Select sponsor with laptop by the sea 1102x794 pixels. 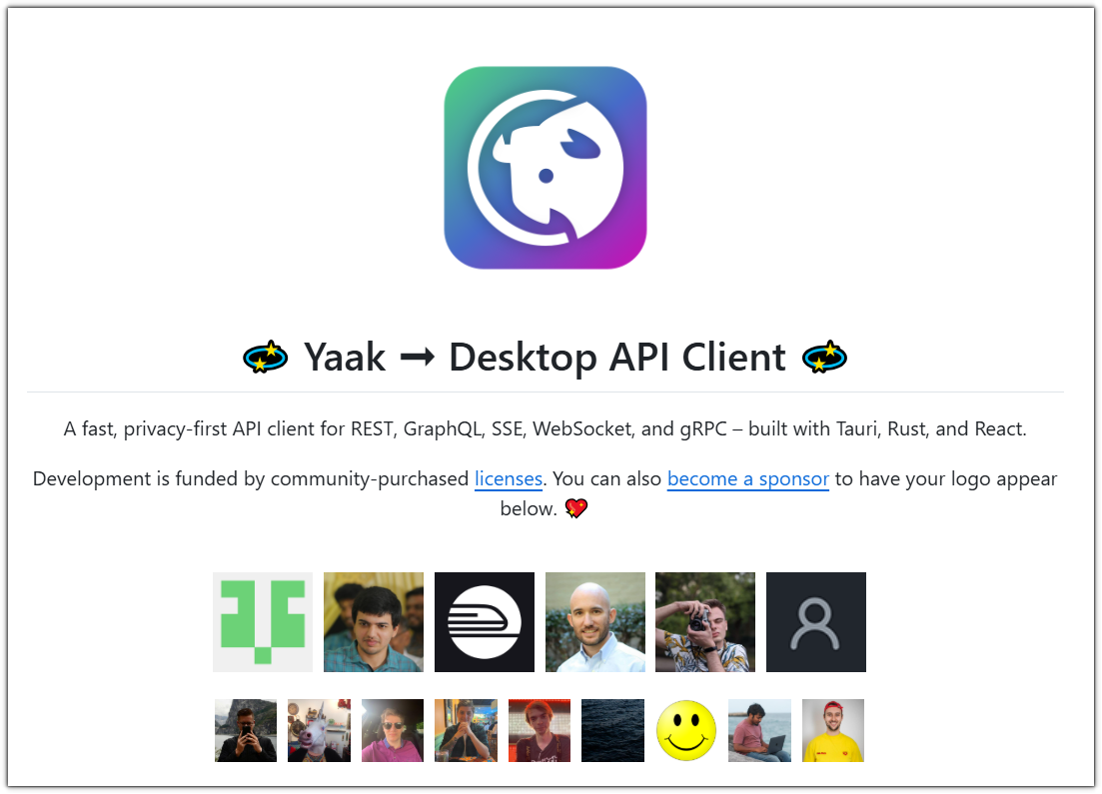759,731
